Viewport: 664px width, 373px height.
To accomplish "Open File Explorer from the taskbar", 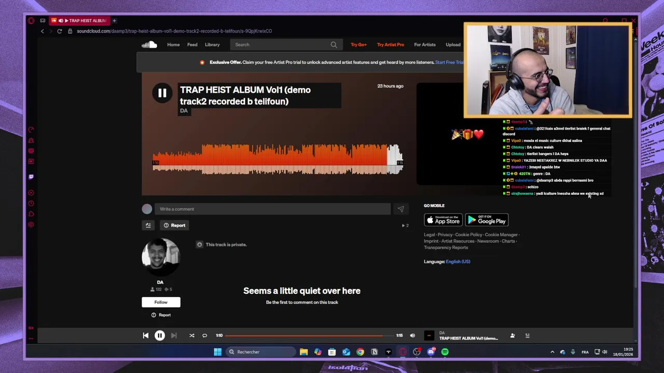I will pyautogui.click(x=303, y=352).
